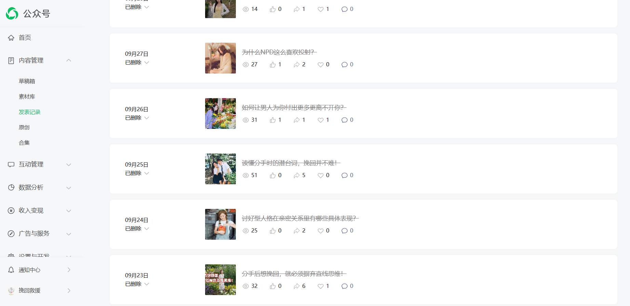Click the share icon on 09月25日 article
The width and height of the screenshot is (630, 306).
[296, 175]
